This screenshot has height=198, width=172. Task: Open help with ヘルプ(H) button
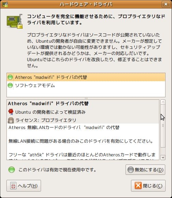pyautogui.click(x=24, y=186)
